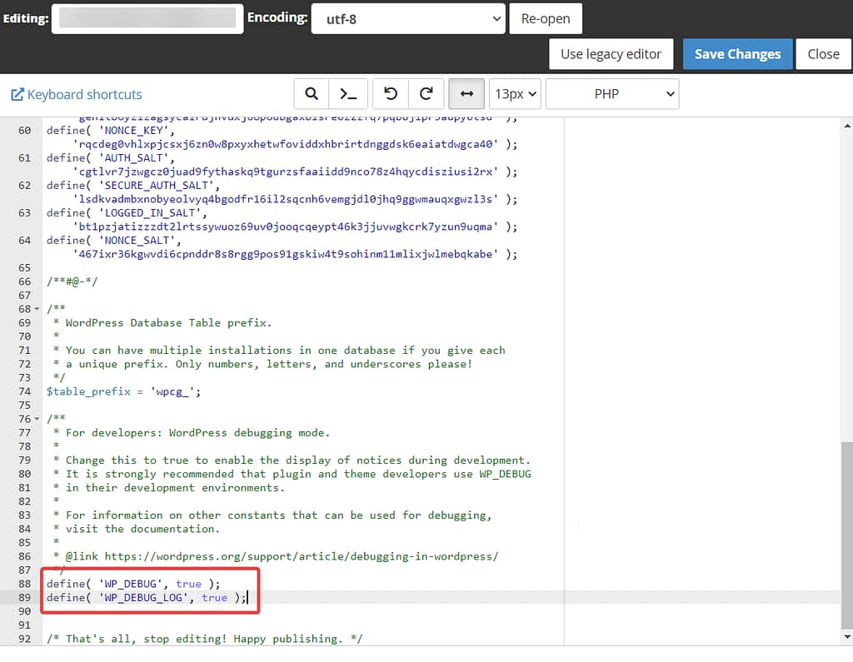Image resolution: width=853 pixels, height=662 pixels.
Task: Collapse the code fold at line 68
Action: (37, 308)
